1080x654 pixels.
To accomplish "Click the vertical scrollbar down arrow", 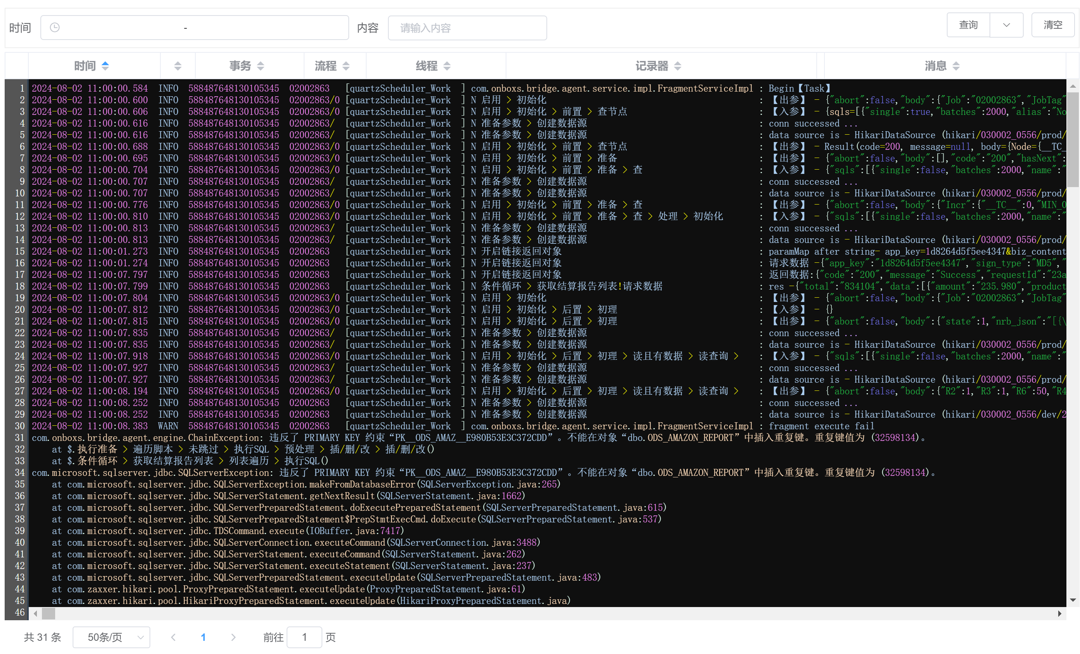I will click(1073, 600).
